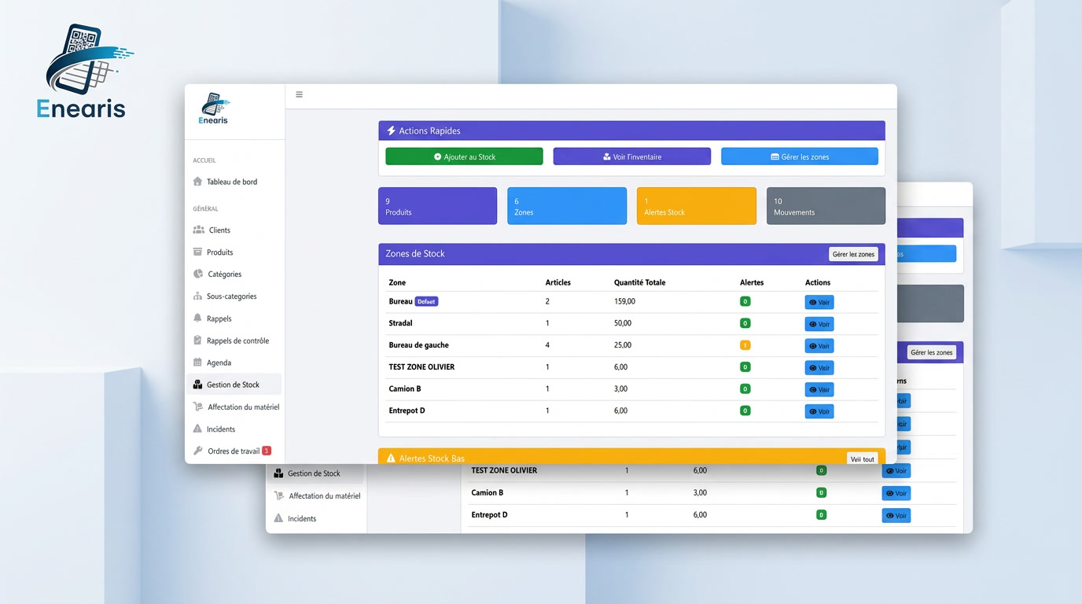Screen dimensions: 1082x604
Task: Click the lightning icon in Actions Rapides
Action: coord(391,131)
